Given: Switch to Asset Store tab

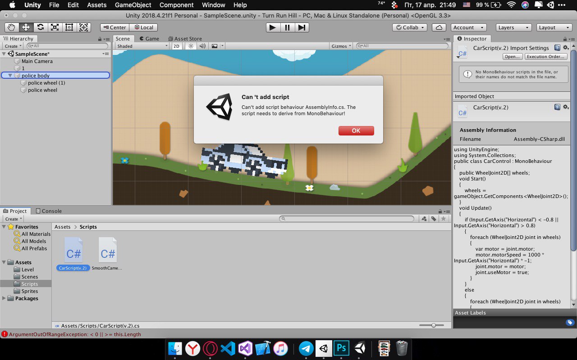Looking at the screenshot, I should 185,39.
